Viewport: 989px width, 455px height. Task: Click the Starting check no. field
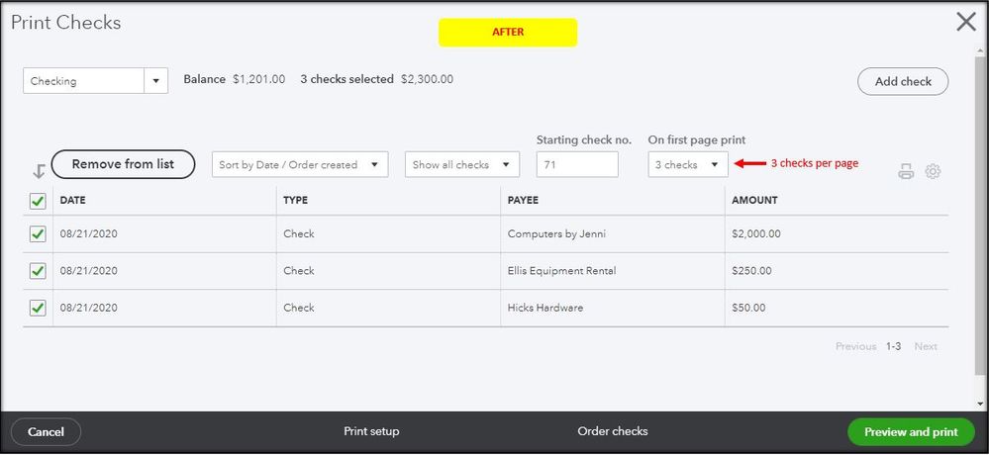coord(576,165)
